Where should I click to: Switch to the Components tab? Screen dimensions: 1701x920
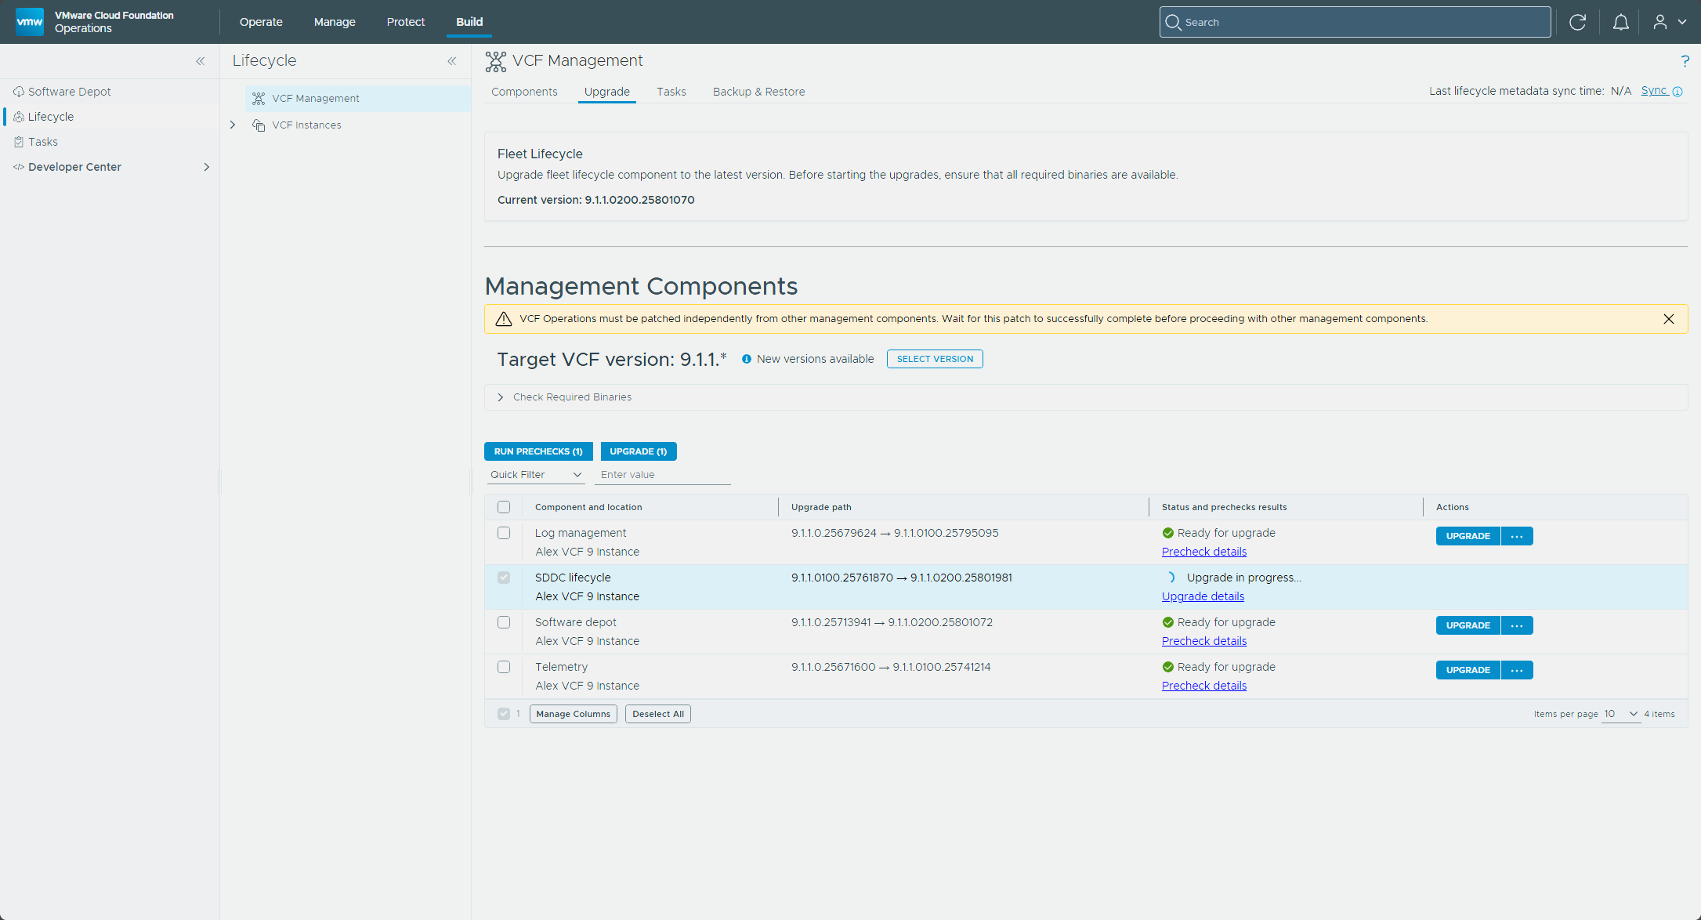point(524,92)
